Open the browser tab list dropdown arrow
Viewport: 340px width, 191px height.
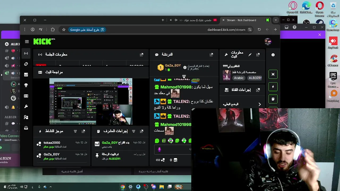276,20
